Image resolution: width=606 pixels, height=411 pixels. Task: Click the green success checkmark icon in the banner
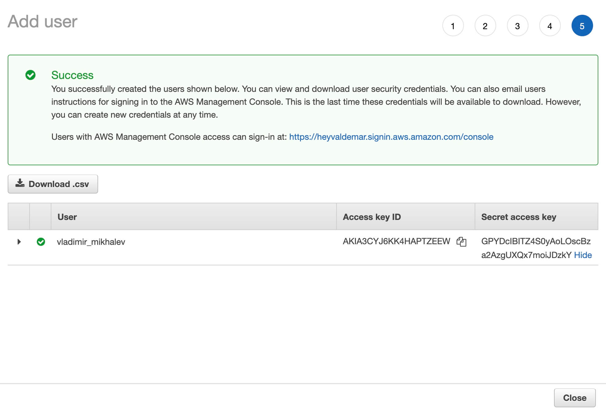[30, 75]
